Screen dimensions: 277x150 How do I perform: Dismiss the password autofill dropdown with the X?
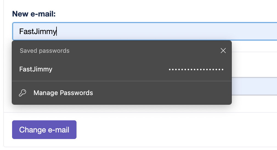tap(223, 51)
